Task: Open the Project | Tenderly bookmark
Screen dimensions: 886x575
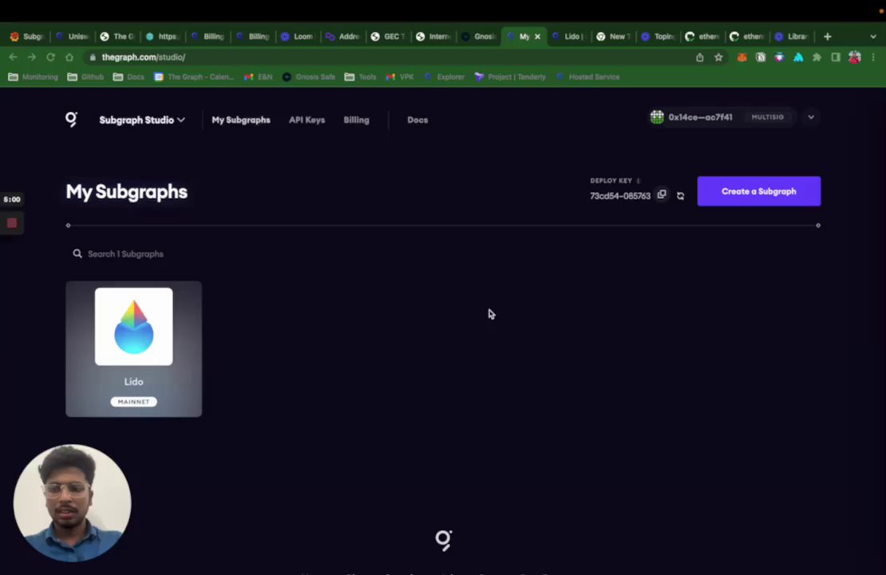Action: [x=510, y=77]
